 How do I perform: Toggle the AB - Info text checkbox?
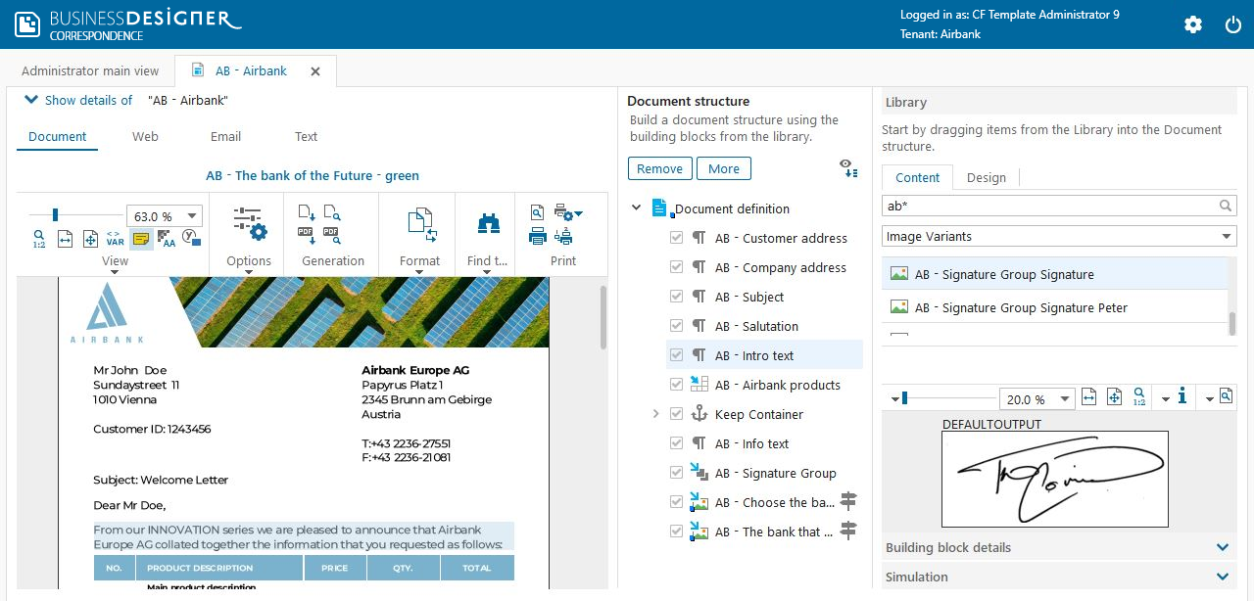click(x=676, y=443)
